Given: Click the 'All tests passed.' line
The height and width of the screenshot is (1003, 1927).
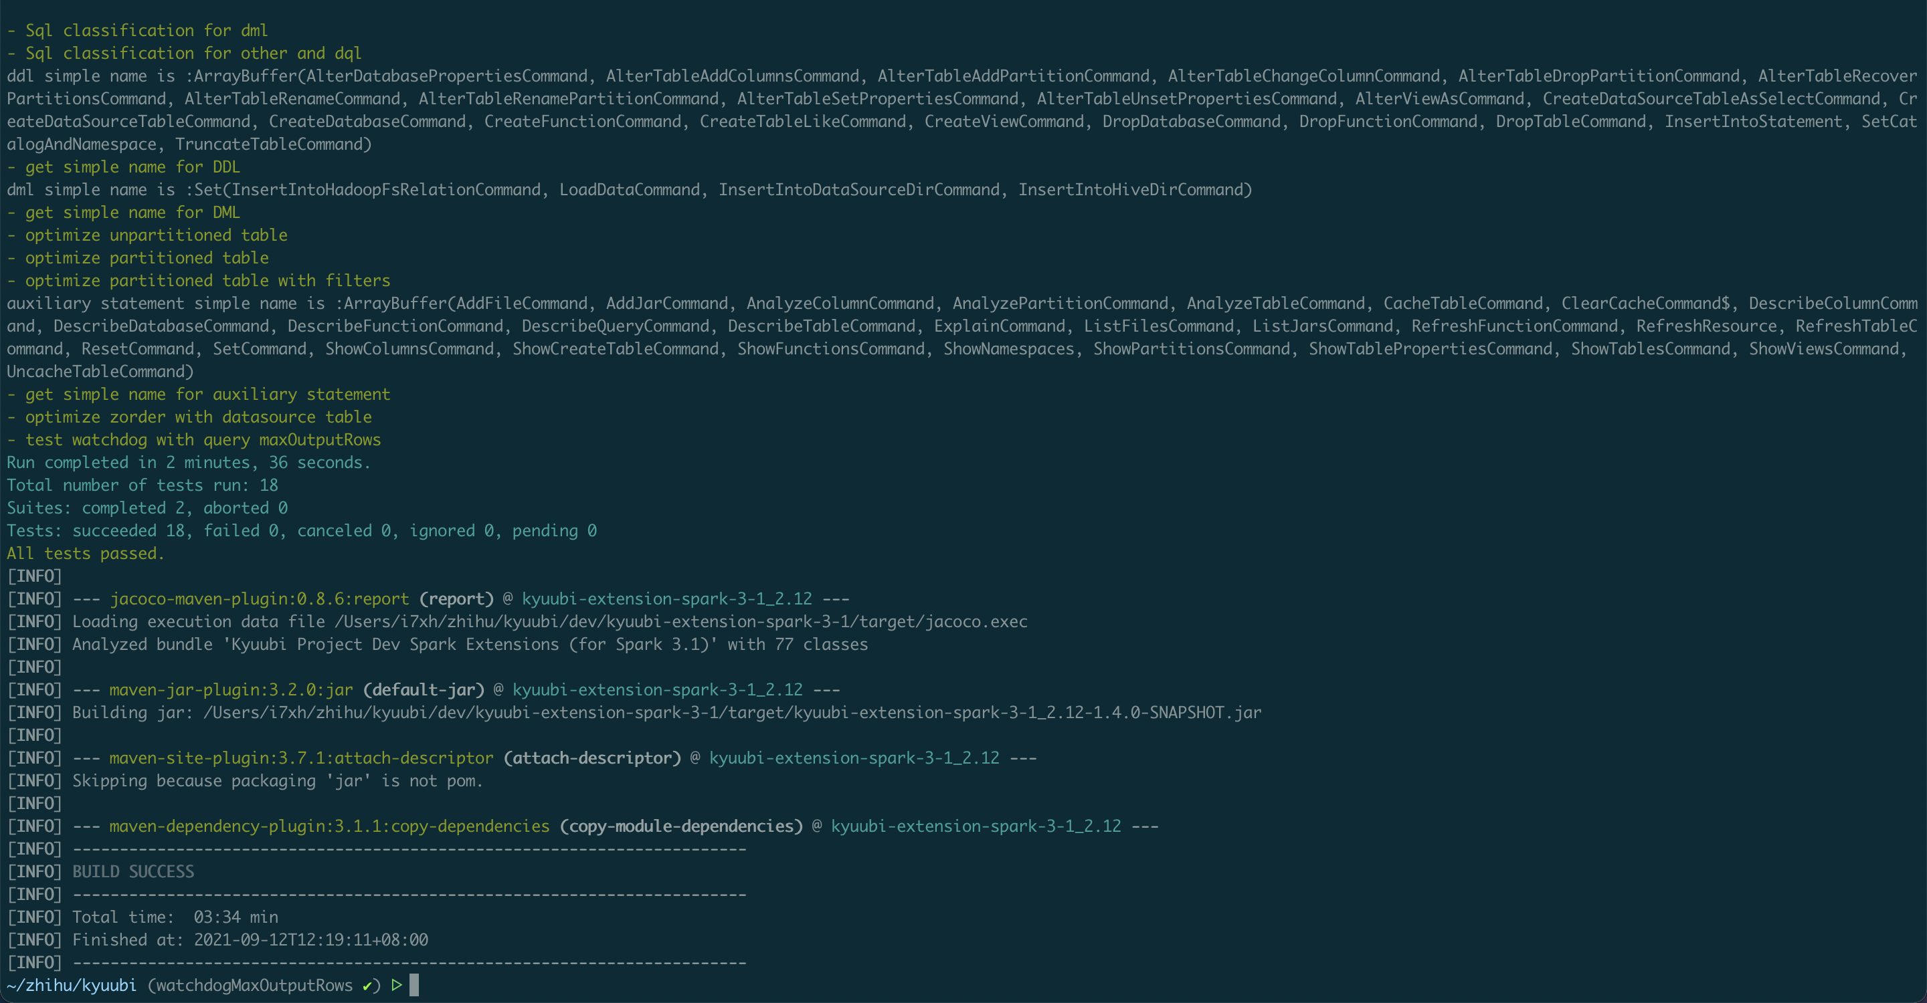Looking at the screenshot, I should pyautogui.click(x=85, y=553).
